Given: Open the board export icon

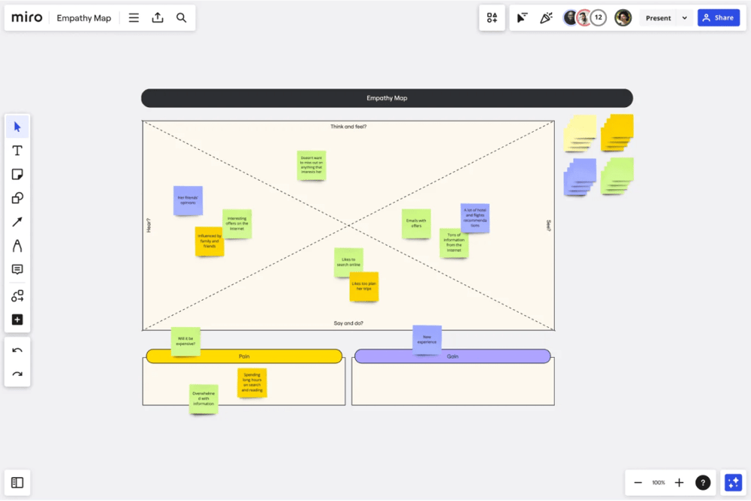Looking at the screenshot, I should point(158,18).
